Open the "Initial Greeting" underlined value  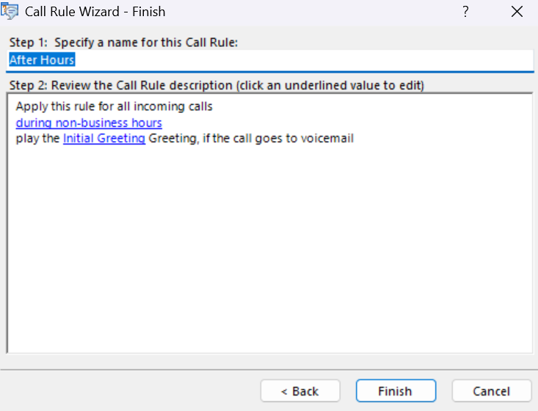click(104, 138)
